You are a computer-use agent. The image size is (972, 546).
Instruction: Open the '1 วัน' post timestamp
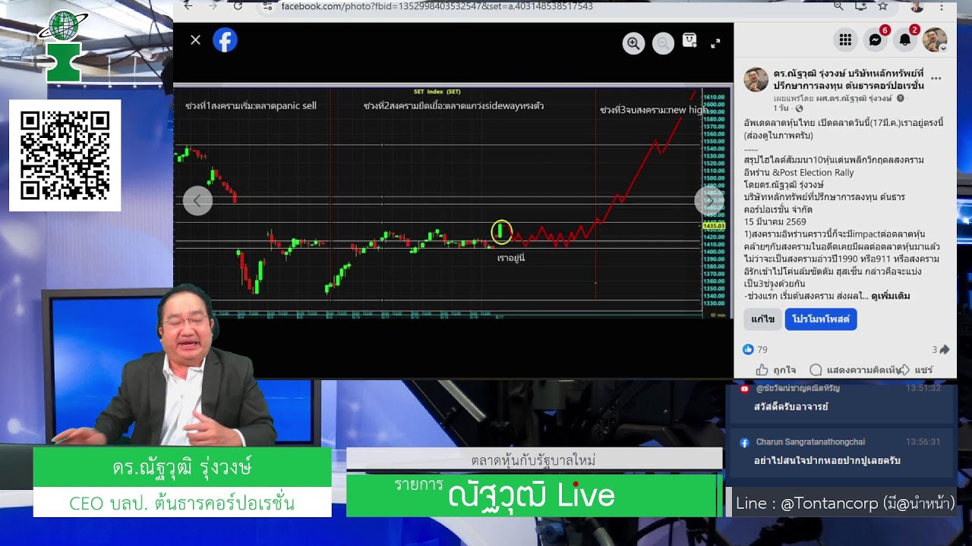click(781, 108)
